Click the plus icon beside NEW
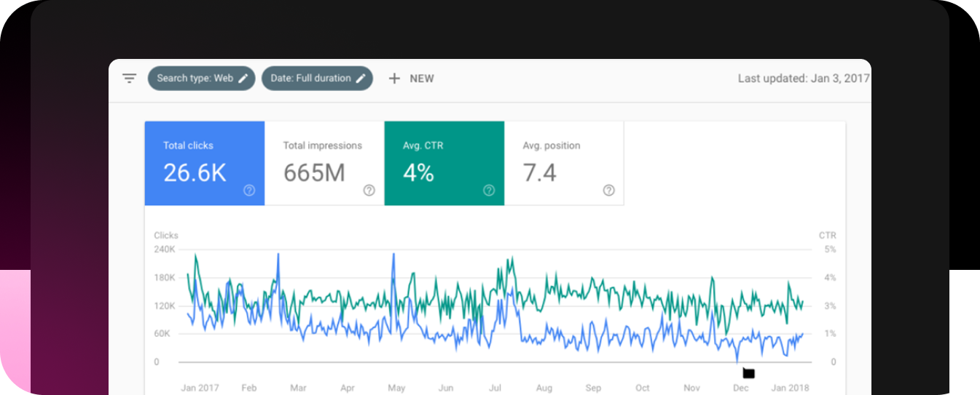980x395 pixels. pyautogui.click(x=394, y=79)
